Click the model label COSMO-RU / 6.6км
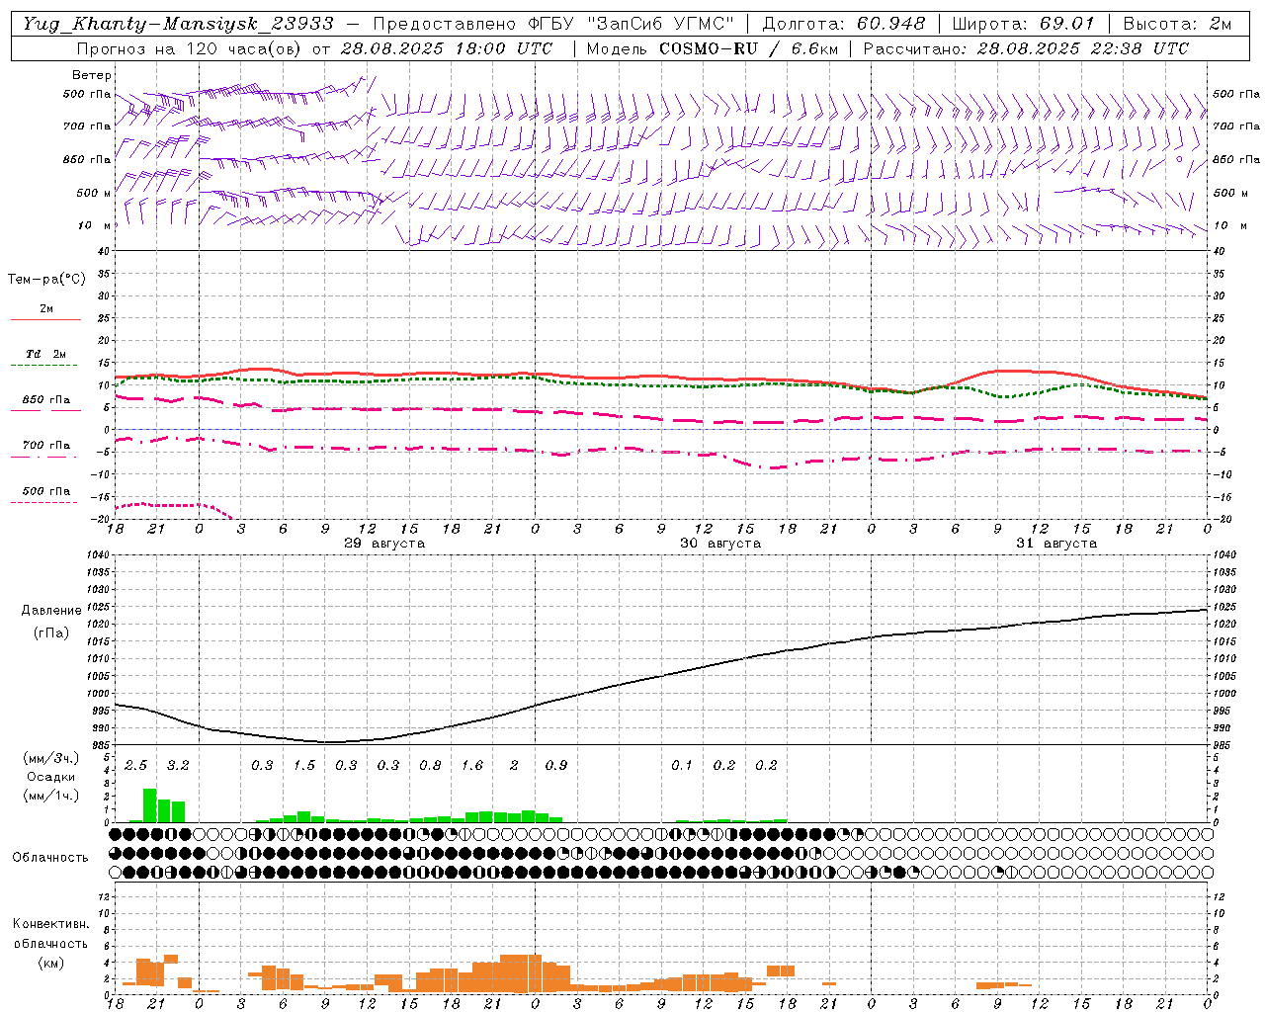This screenshot has height=1012, width=1265. (x=747, y=48)
